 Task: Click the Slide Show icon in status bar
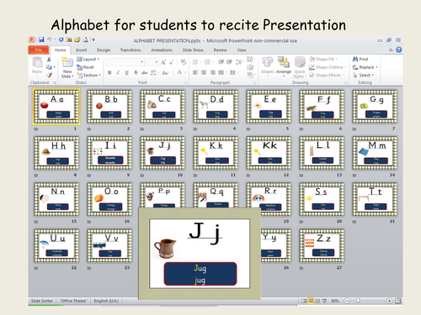[324, 301]
